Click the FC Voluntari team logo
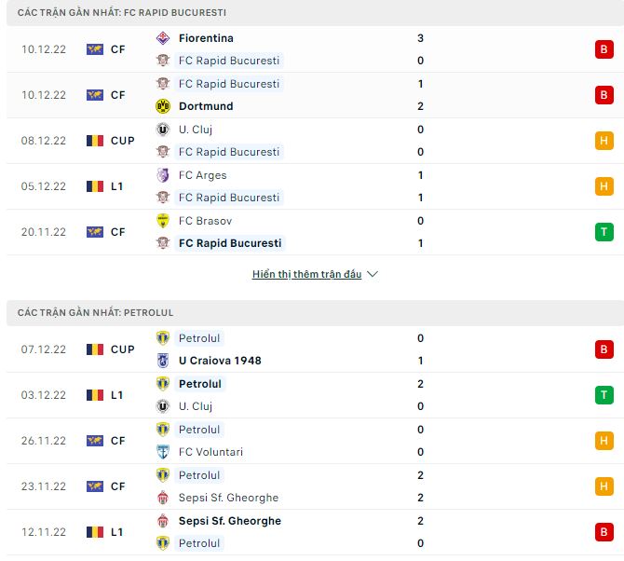624x561 pixels. tap(162, 452)
